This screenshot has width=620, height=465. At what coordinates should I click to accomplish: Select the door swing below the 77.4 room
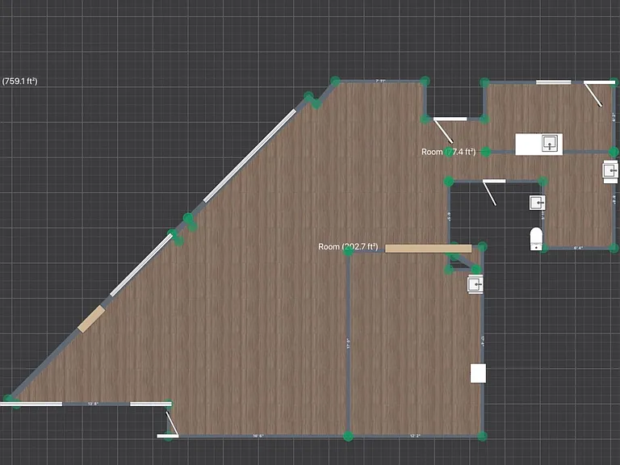click(x=490, y=192)
